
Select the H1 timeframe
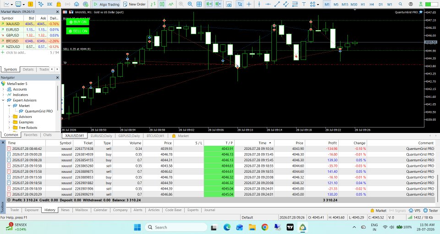click(363, 4)
